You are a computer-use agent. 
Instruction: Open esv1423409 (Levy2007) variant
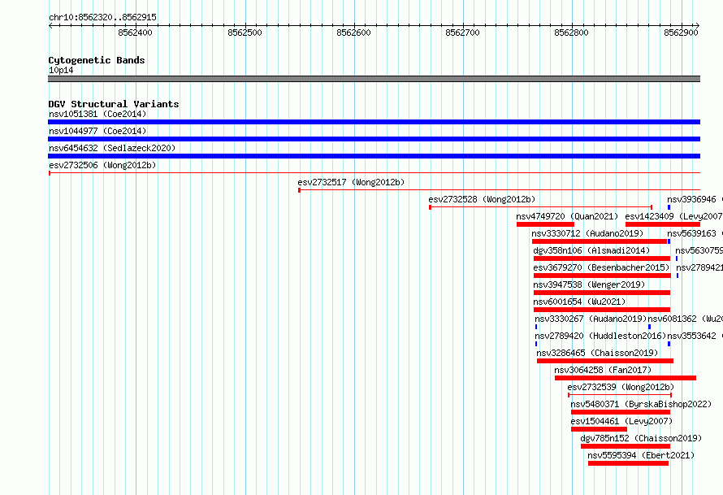[673, 216]
